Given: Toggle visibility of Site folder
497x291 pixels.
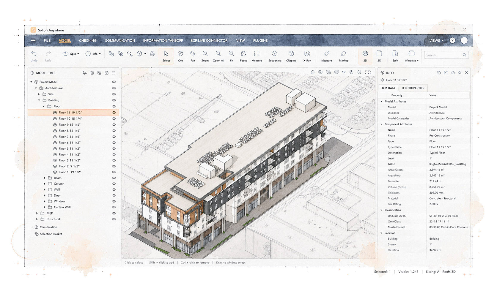Looking at the screenshot, I should (x=114, y=94).
